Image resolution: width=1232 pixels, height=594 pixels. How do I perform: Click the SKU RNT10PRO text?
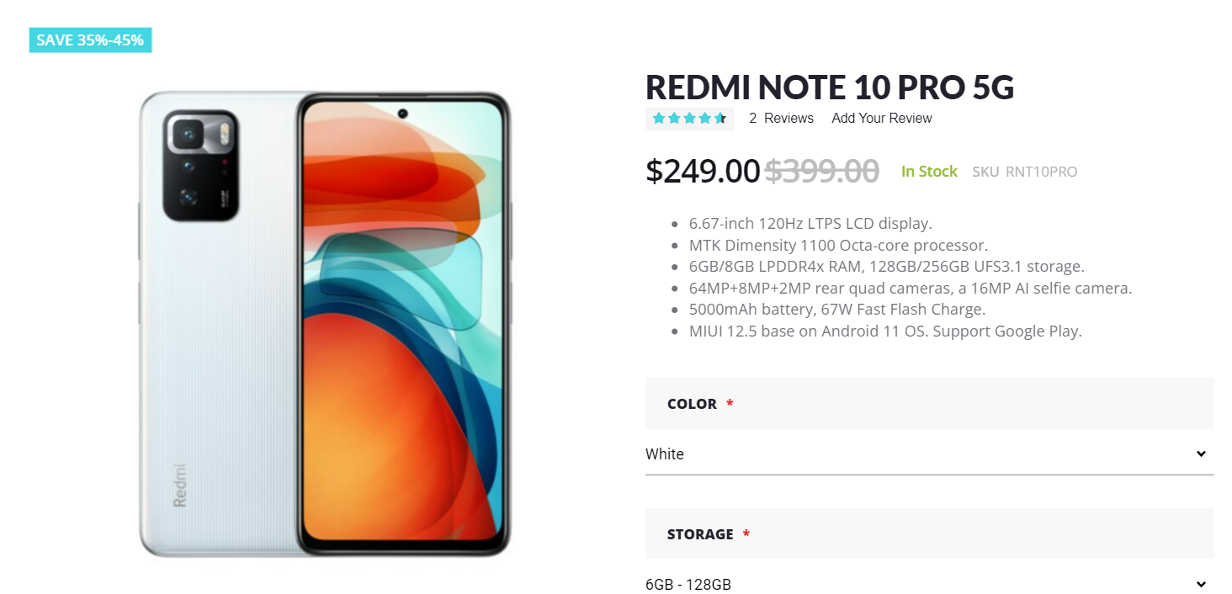(1025, 171)
